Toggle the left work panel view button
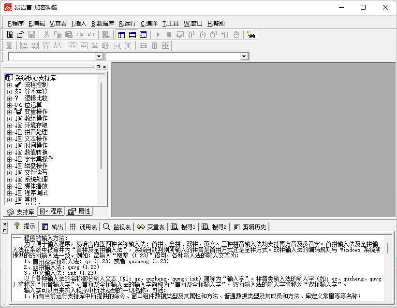397x308 pixels. 121,34
